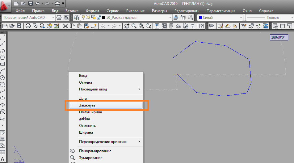Open the Параметризация menu
Viewport: 294px width, 163px height.
(221, 11)
